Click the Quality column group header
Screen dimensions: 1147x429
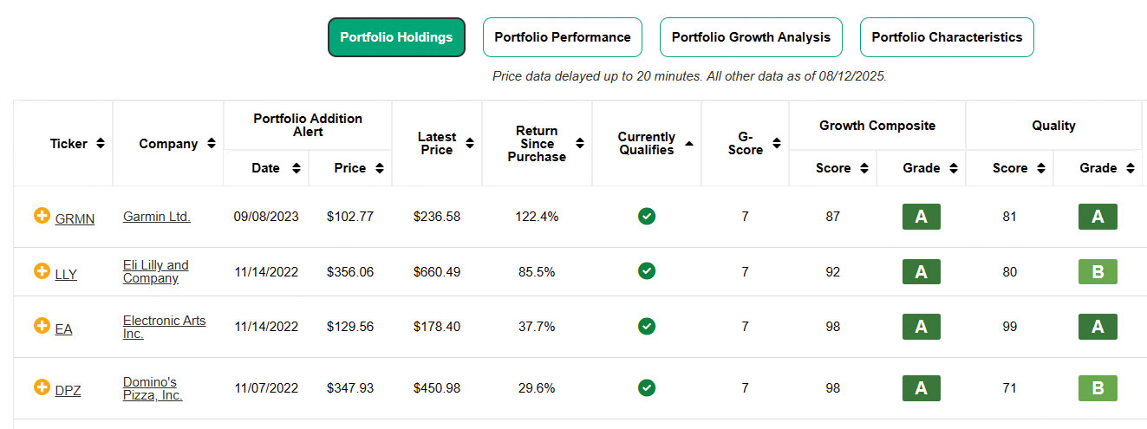[1053, 126]
